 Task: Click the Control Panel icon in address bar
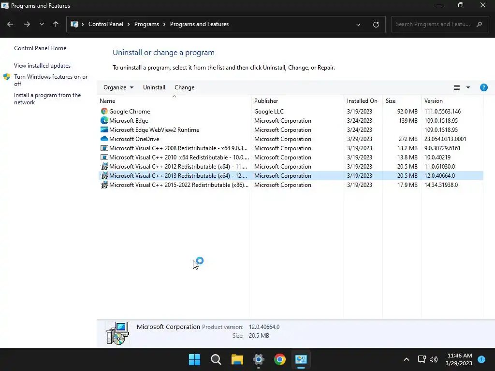click(x=74, y=24)
